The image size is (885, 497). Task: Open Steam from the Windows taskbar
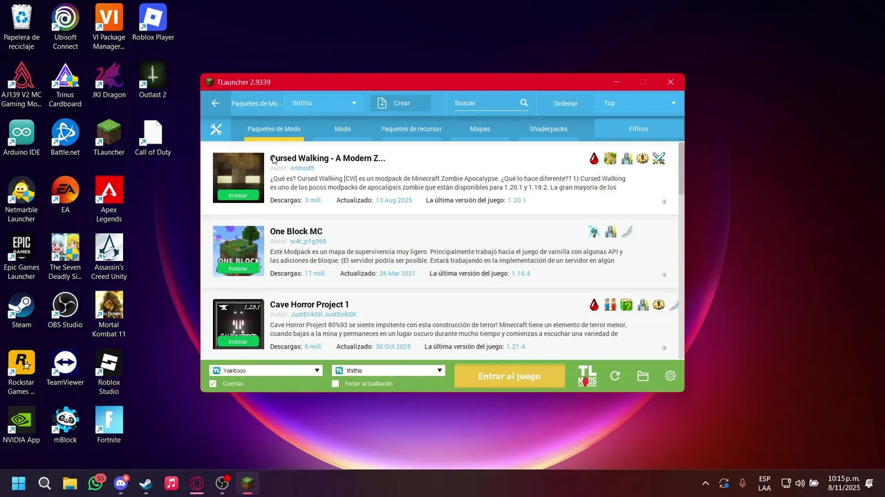click(x=146, y=483)
